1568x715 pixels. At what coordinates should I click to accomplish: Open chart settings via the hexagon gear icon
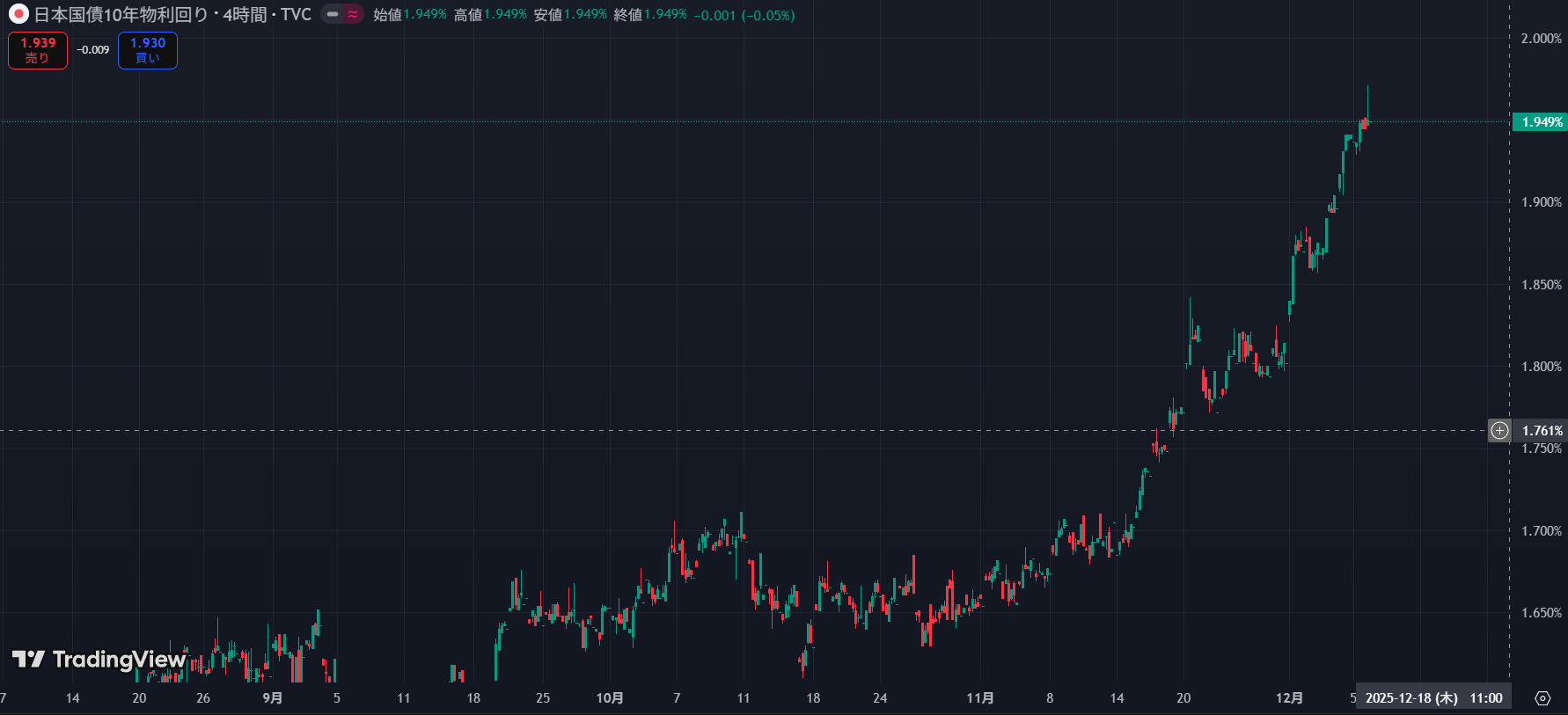pyautogui.click(x=1542, y=698)
